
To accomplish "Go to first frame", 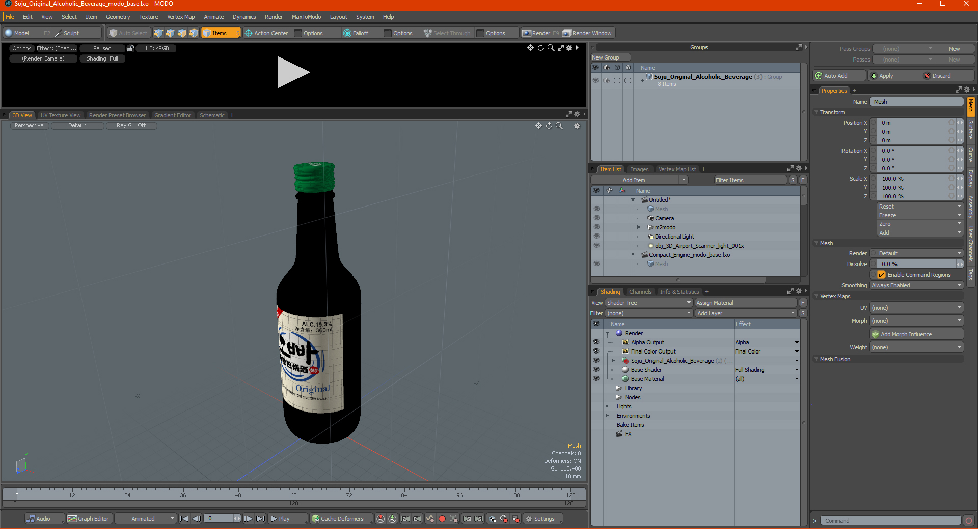I will (x=184, y=519).
